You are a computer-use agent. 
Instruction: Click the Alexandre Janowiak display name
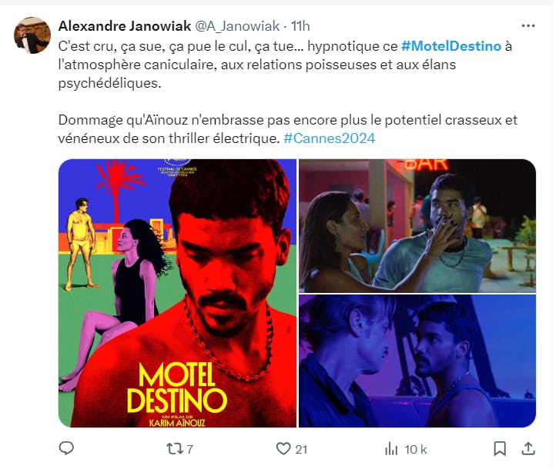click(125, 26)
